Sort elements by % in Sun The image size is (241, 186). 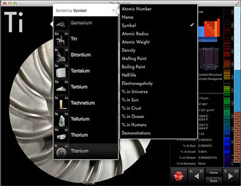tap(130, 100)
